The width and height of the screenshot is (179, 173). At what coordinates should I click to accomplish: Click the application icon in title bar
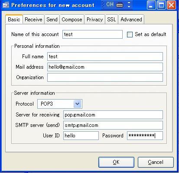[x=6, y=5]
